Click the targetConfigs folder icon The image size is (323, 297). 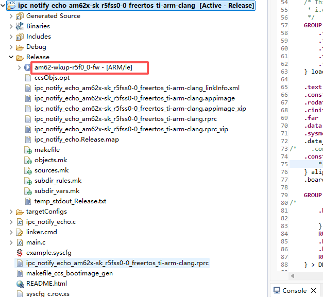click(20, 212)
